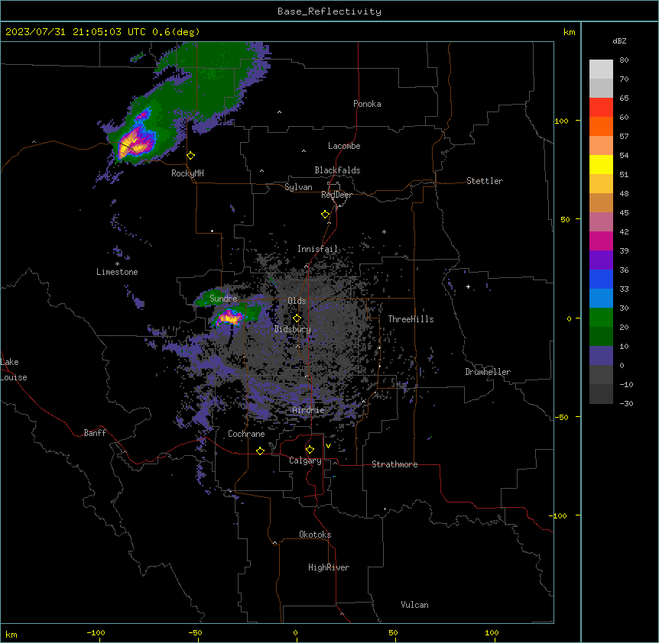
Task: Select the blue 33-36 dBZ legend swatch
Action: pyautogui.click(x=601, y=279)
